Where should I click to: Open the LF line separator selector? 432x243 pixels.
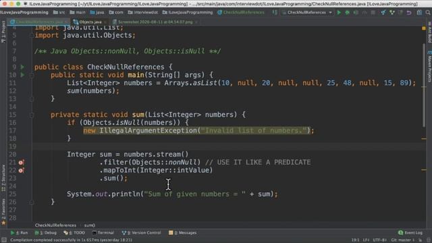(x=366, y=240)
